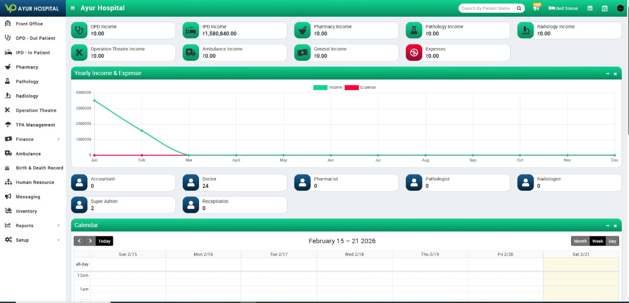Click the search magnifier icon
The image size is (629, 303).
click(x=518, y=8)
